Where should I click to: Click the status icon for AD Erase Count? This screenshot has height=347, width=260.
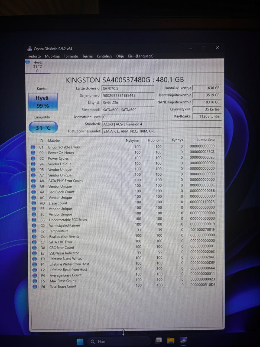click(34, 203)
